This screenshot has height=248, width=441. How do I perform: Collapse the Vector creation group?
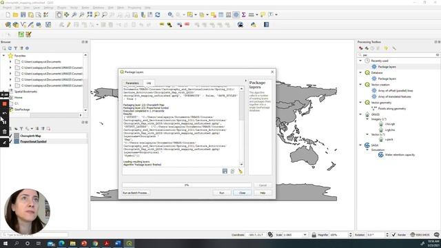(x=360, y=84)
